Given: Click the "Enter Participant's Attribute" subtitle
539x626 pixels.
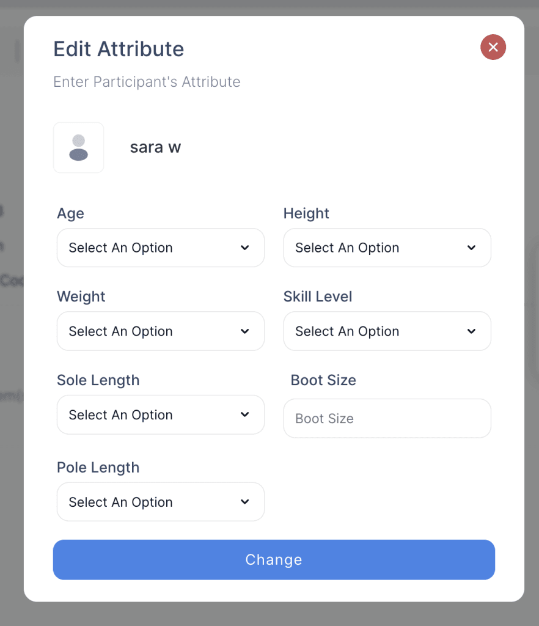Looking at the screenshot, I should tap(147, 82).
